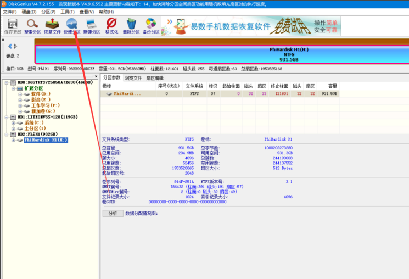Collapse the HD1 LITEON disk node
Screen dimensions: 409x279
click(7, 117)
